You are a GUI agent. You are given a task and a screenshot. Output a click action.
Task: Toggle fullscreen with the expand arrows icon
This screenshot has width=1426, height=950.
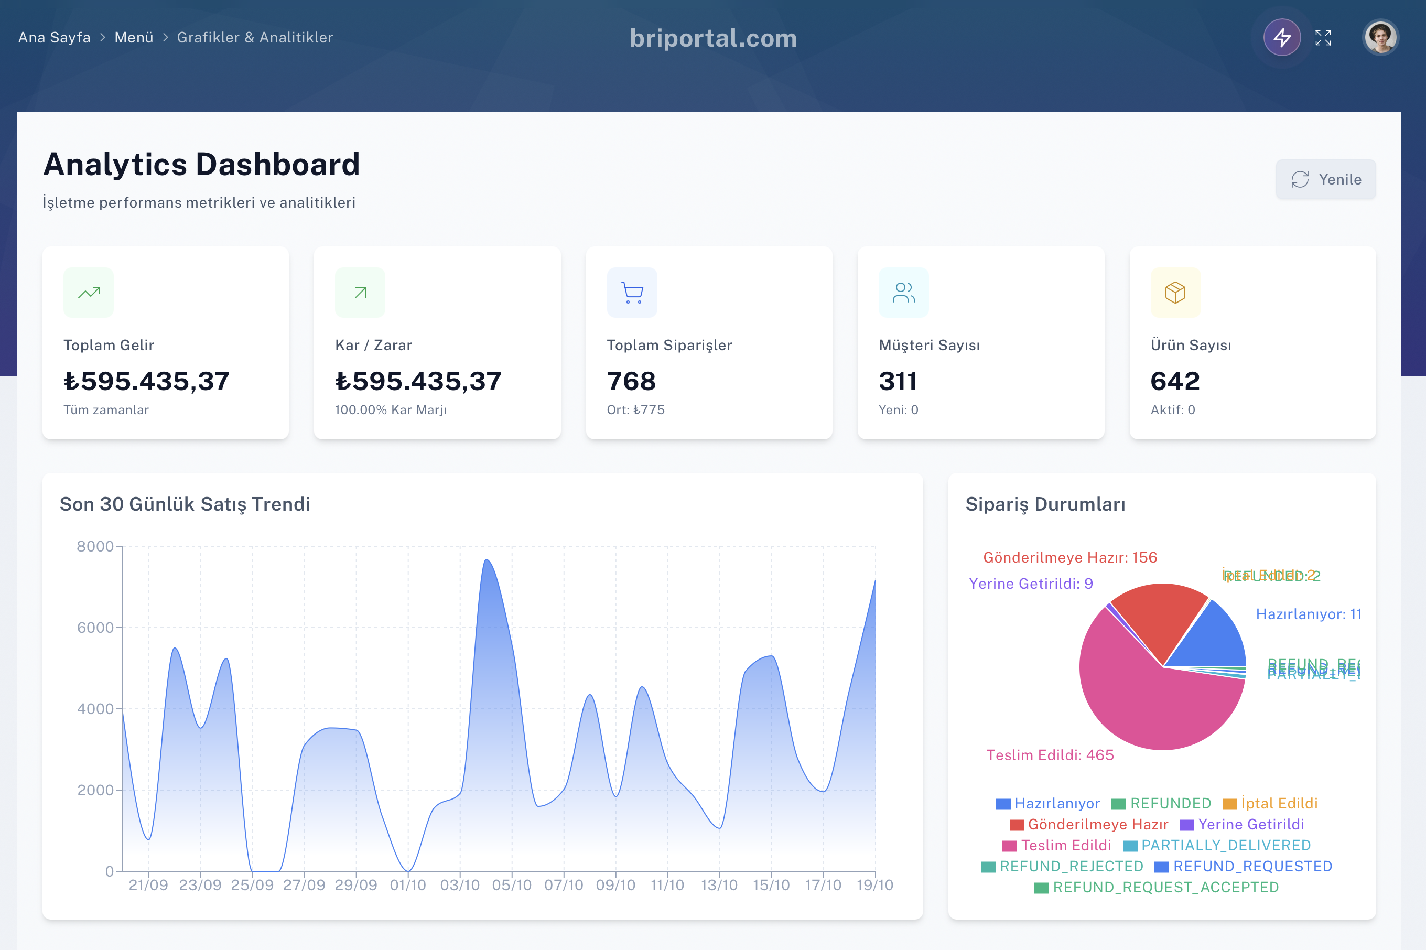coord(1323,38)
